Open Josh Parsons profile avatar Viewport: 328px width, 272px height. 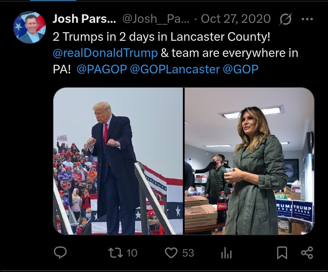30,27
